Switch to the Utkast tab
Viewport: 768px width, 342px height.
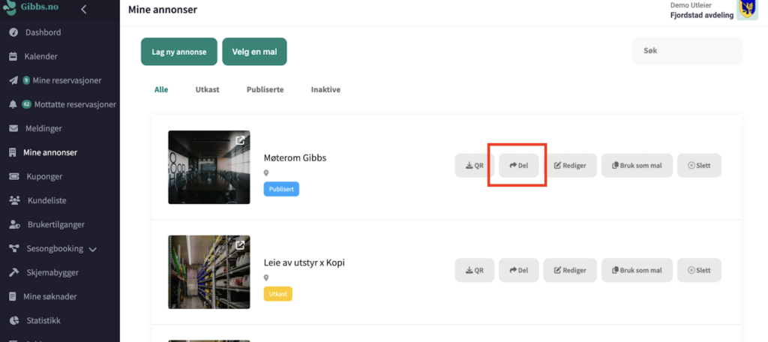tap(207, 89)
